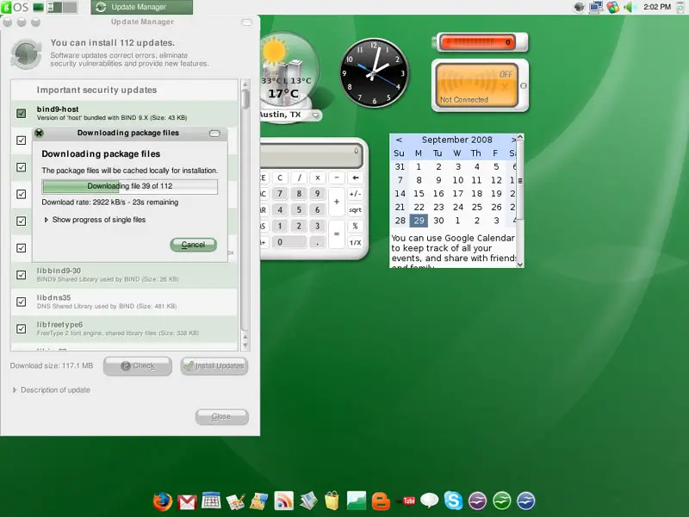Click the calculator backspace arrow key

pos(356,178)
